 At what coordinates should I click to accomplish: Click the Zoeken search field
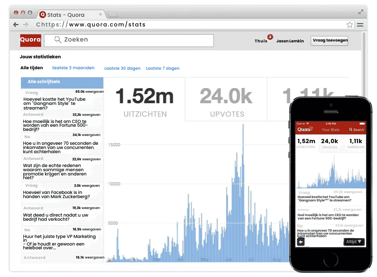(x=133, y=40)
